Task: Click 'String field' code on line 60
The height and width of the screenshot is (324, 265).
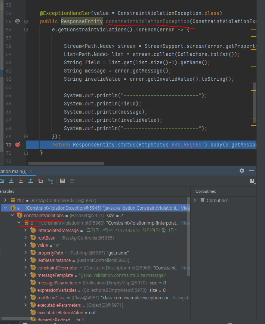Action: (81, 62)
